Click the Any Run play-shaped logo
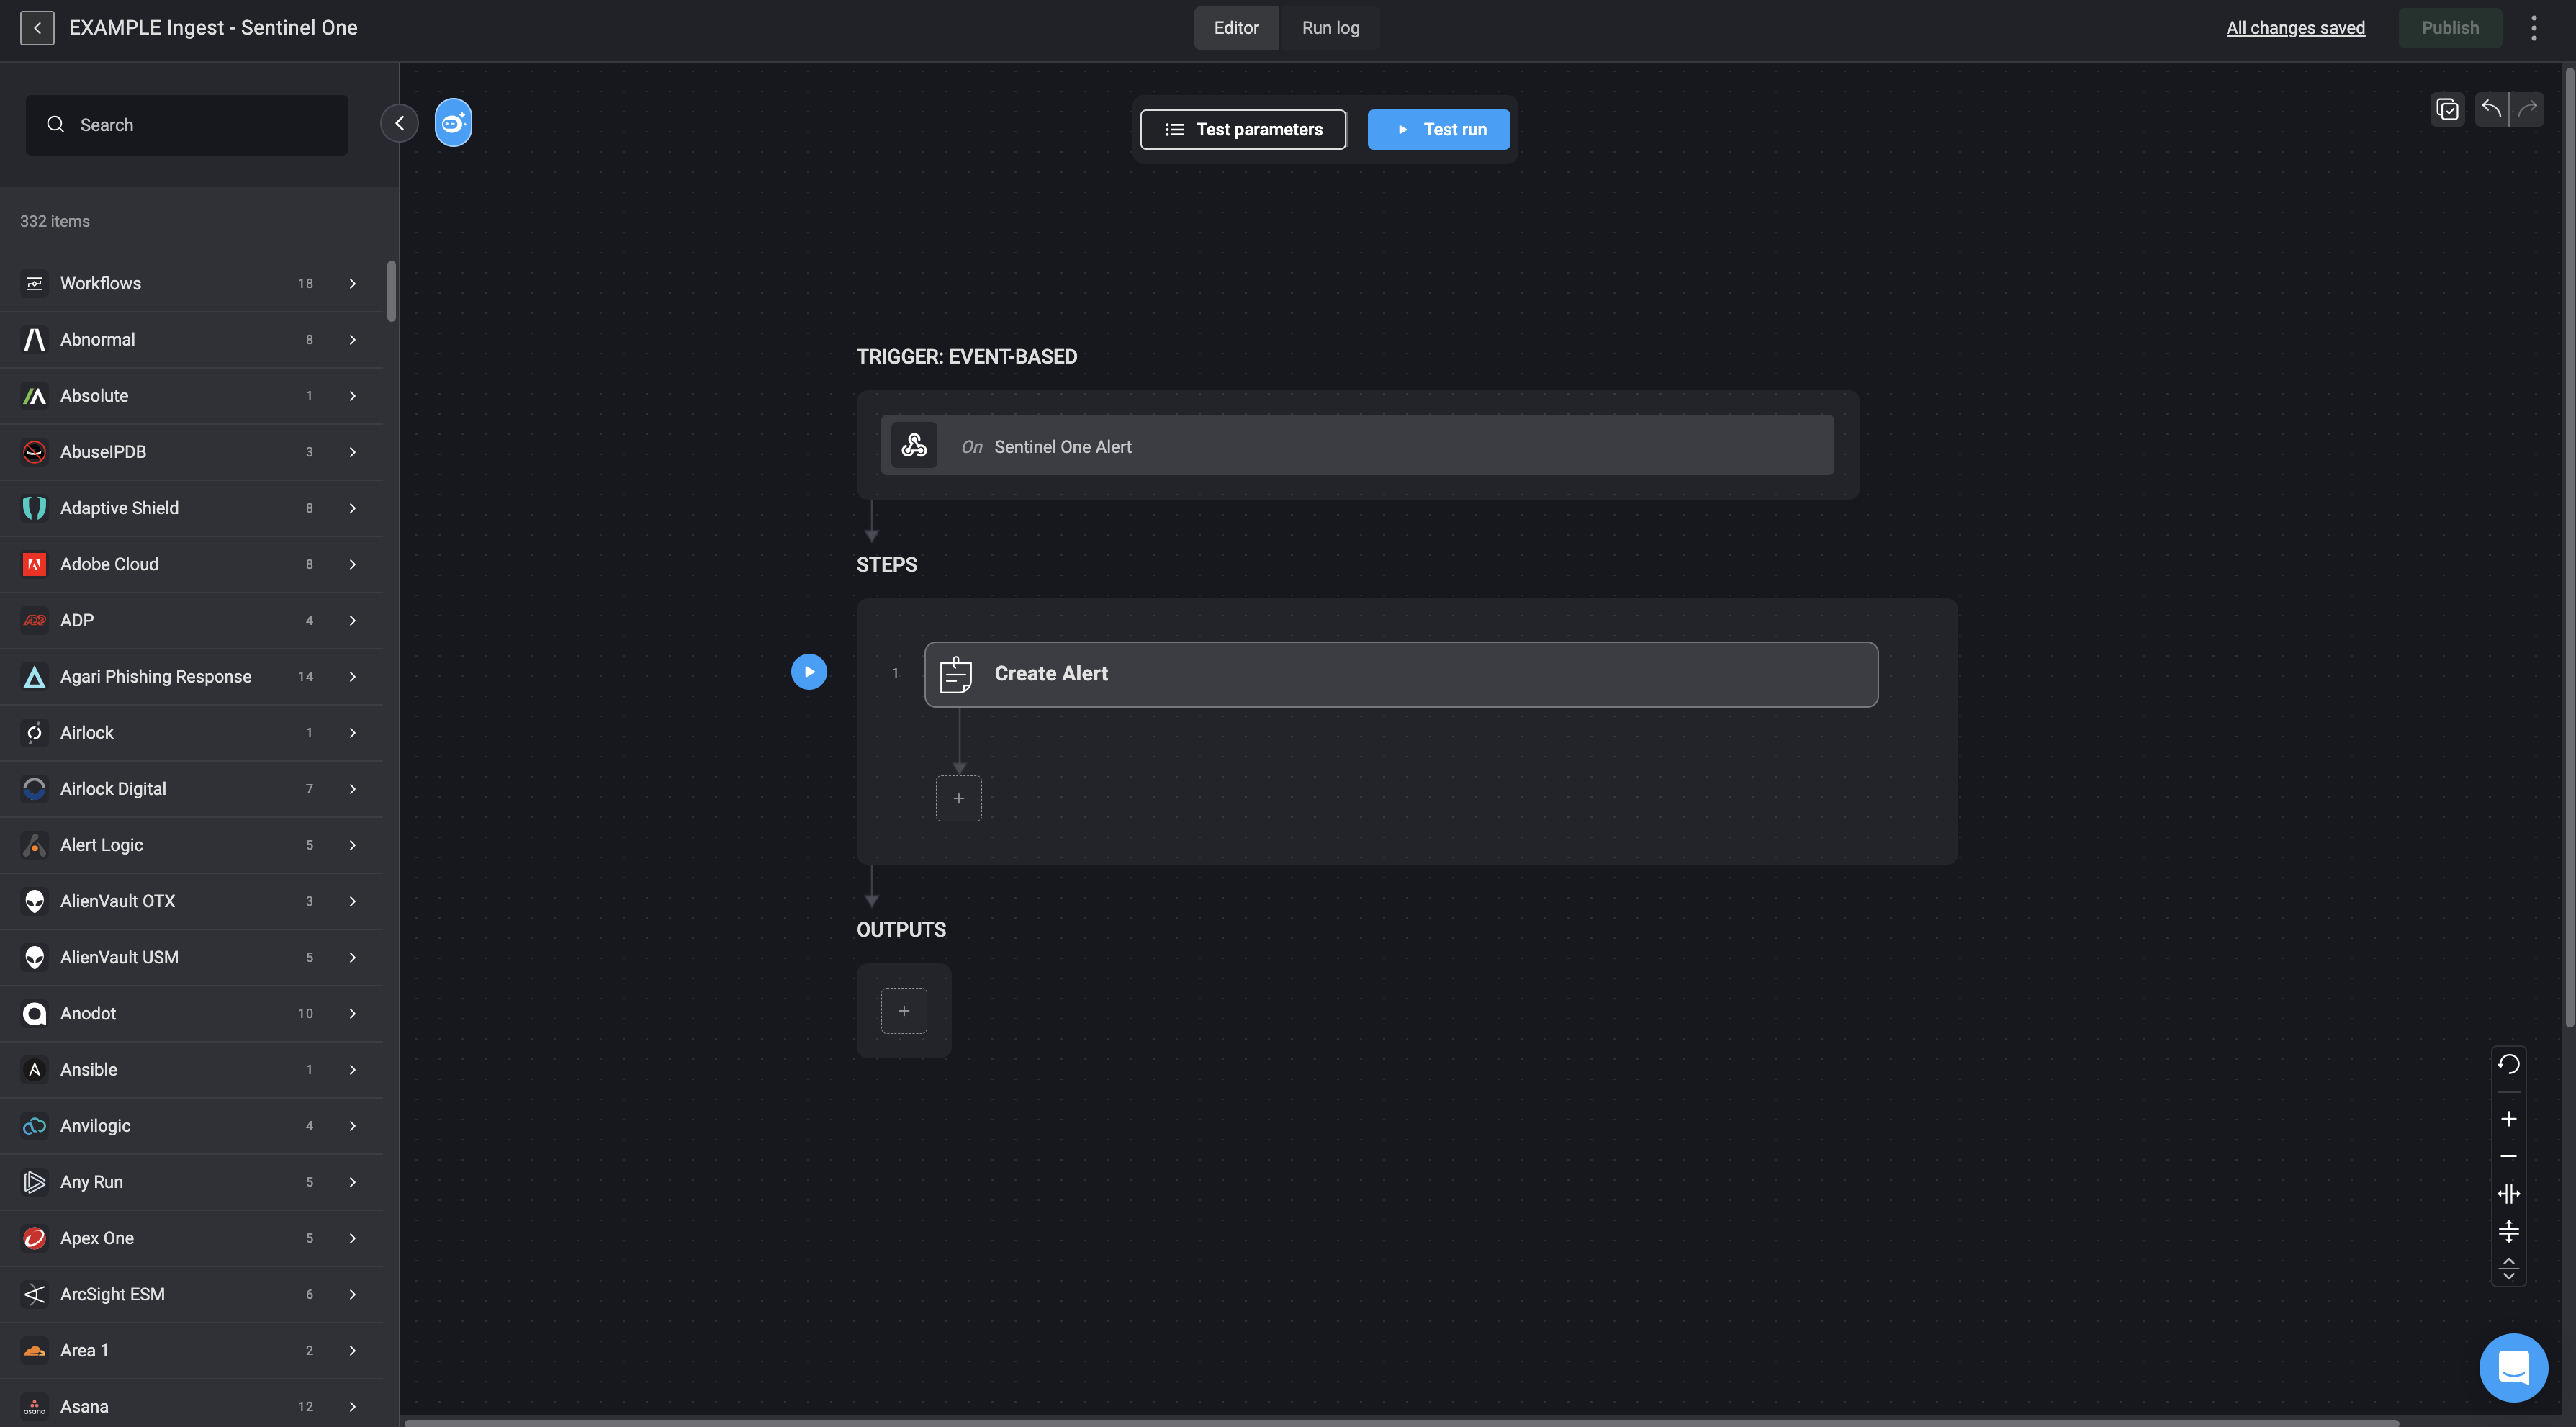This screenshot has height=1427, width=2576. (x=34, y=1182)
